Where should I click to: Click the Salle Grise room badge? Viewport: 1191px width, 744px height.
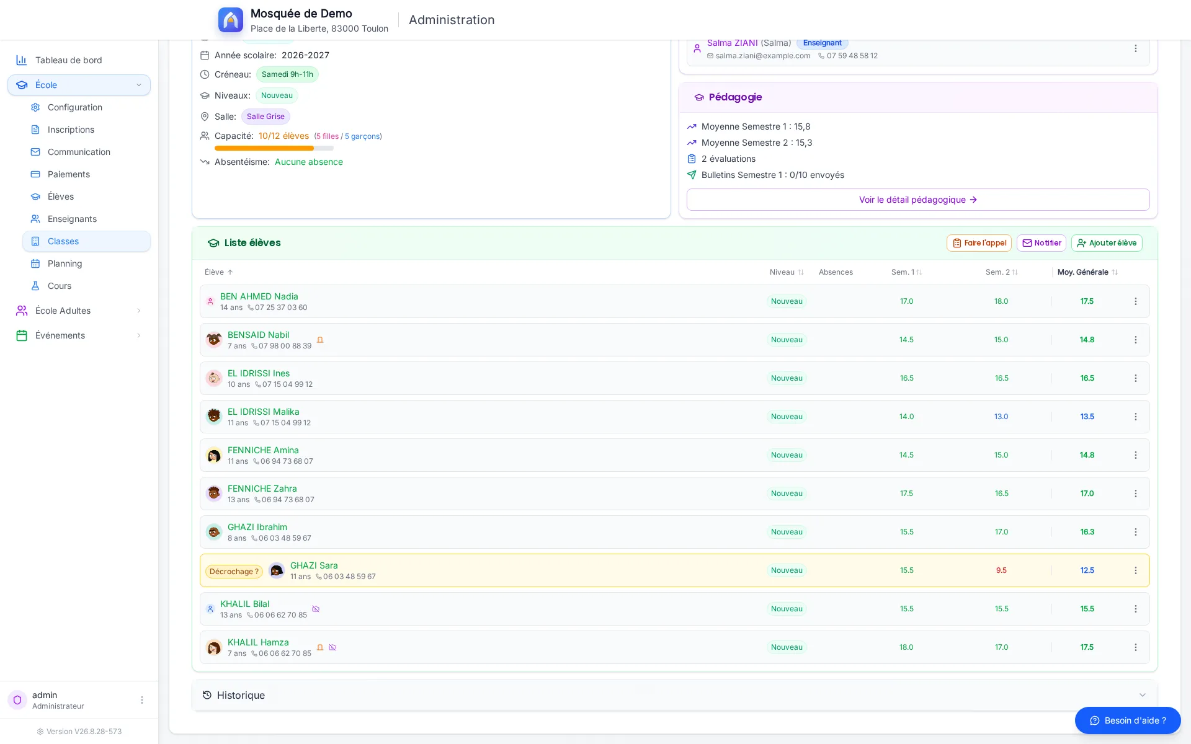(265, 117)
